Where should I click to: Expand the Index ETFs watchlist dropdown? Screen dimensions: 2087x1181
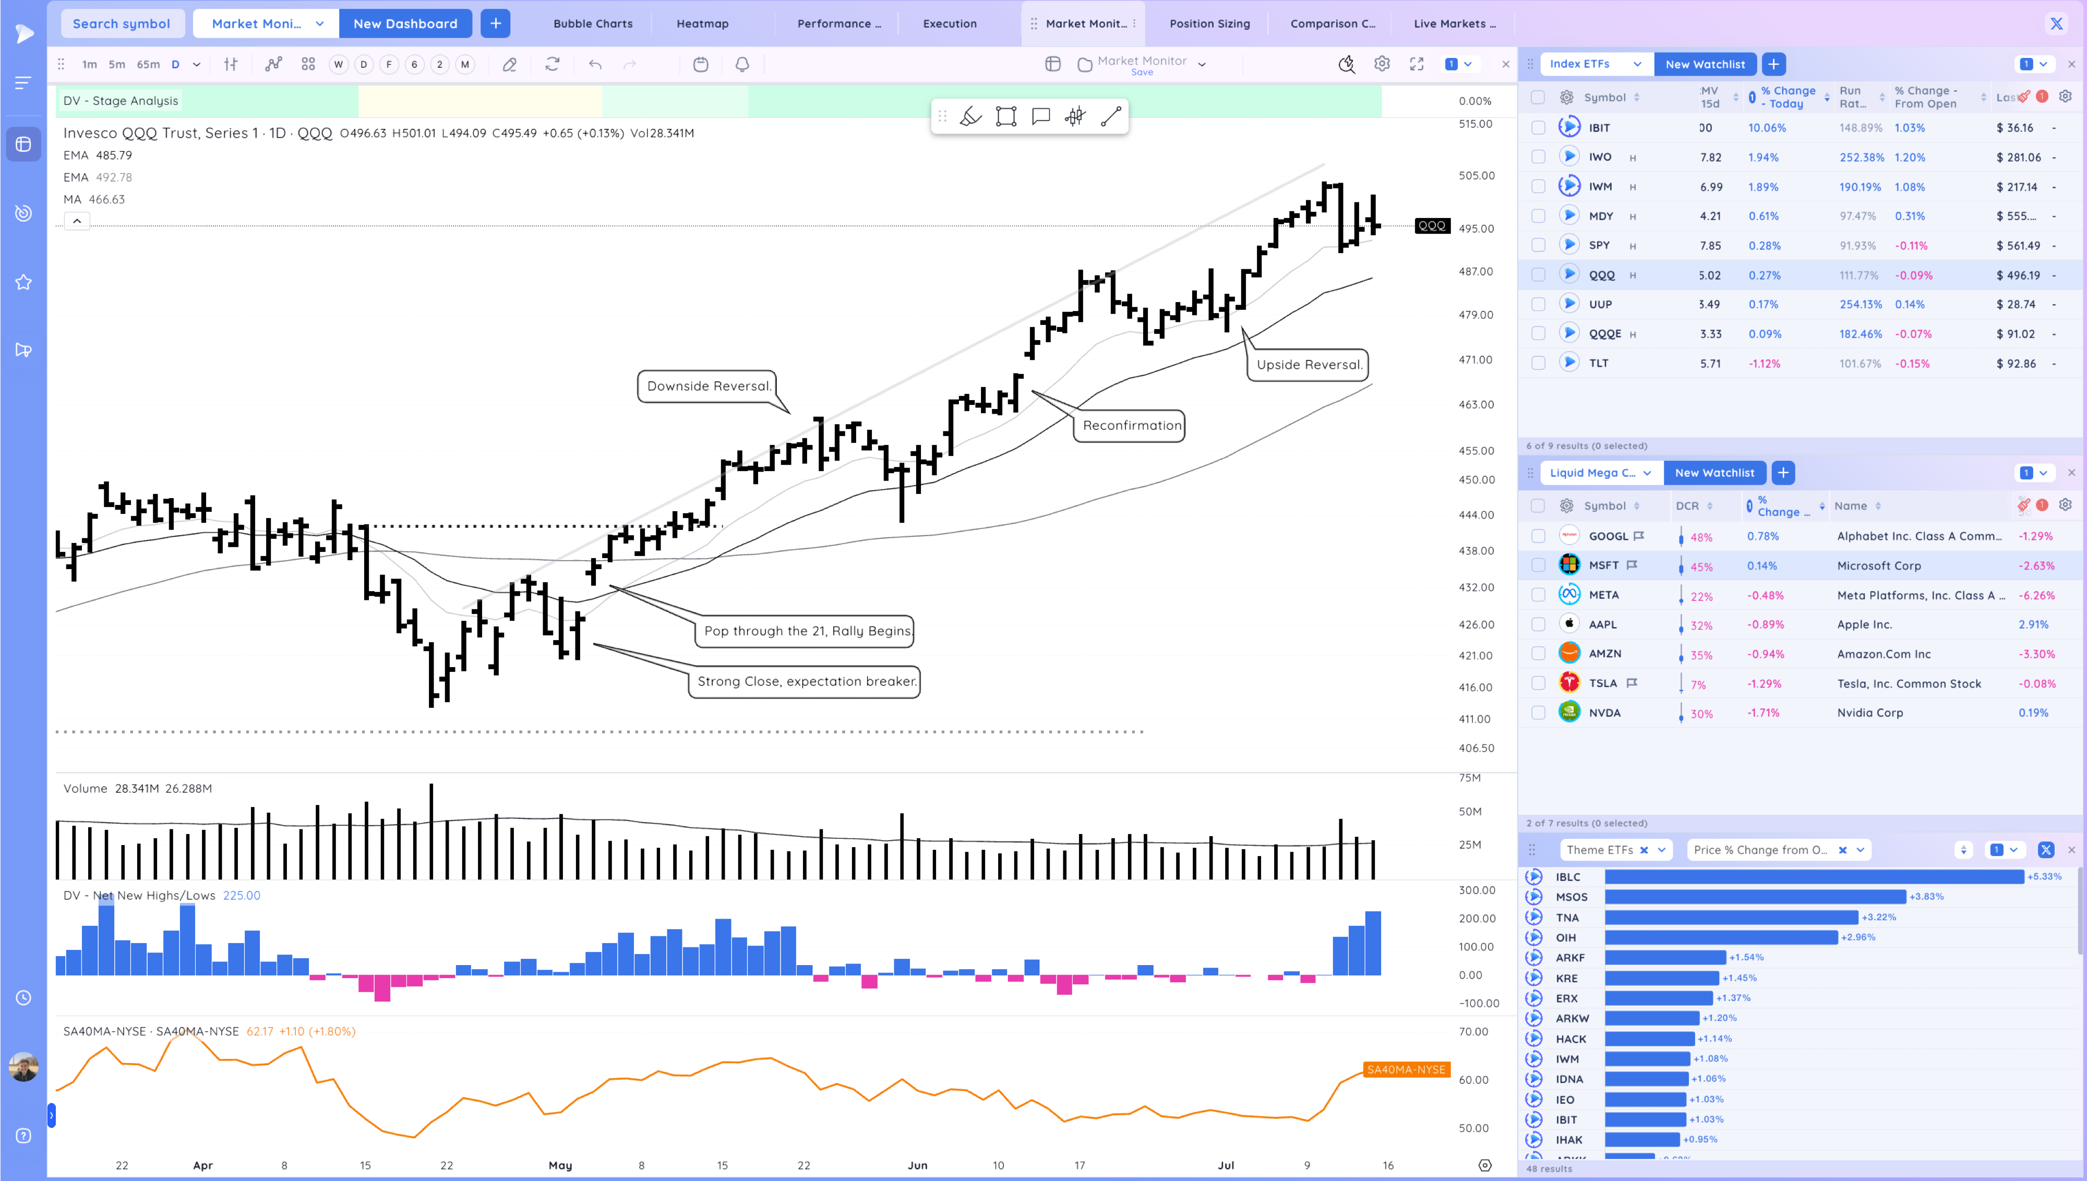click(x=1638, y=64)
